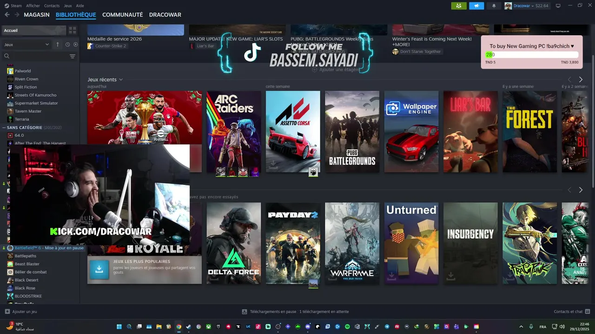The width and height of the screenshot is (595, 334).
Task: Open Contacts et chat
Action: [x=572, y=312]
